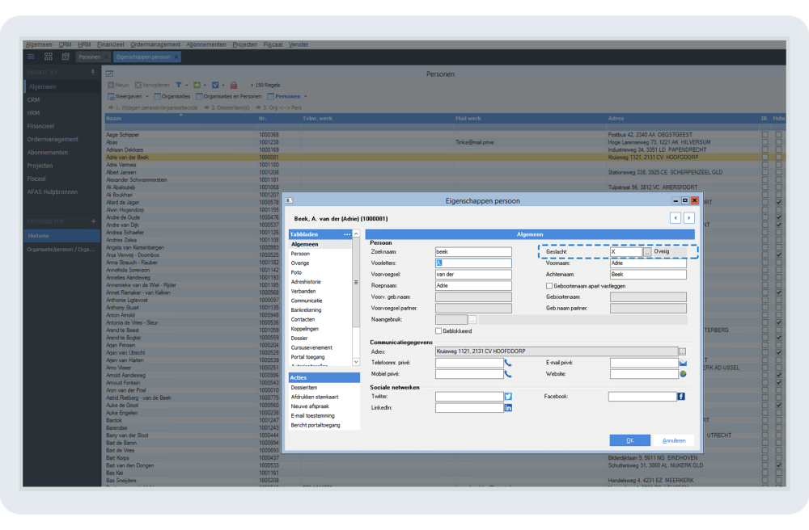Open the CRM menu in the menu bar
The height and width of the screenshot is (530, 809).
65,44
